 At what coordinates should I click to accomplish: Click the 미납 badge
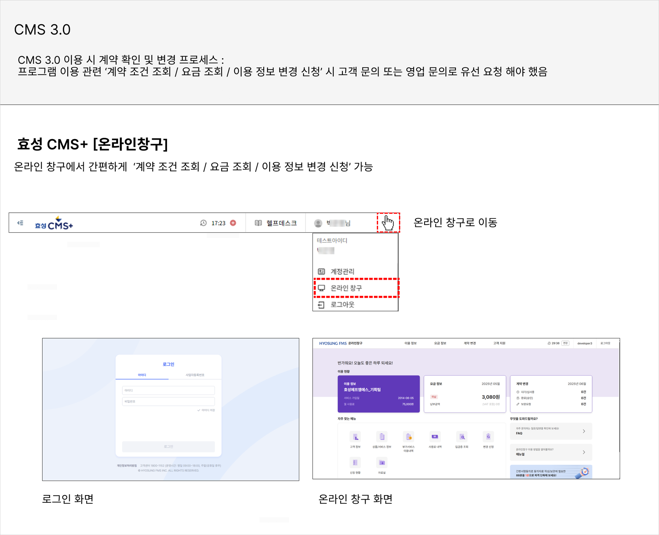point(433,397)
